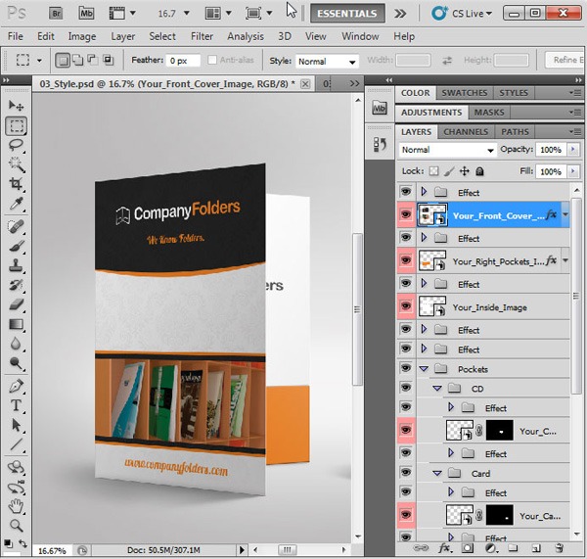Screen dimensions: 587x559
Task: Choose the Crop tool
Action: tap(17, 185)
